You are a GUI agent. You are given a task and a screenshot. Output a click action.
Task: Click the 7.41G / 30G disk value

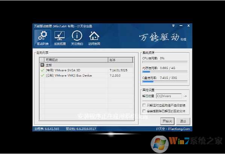coord(168,78)
